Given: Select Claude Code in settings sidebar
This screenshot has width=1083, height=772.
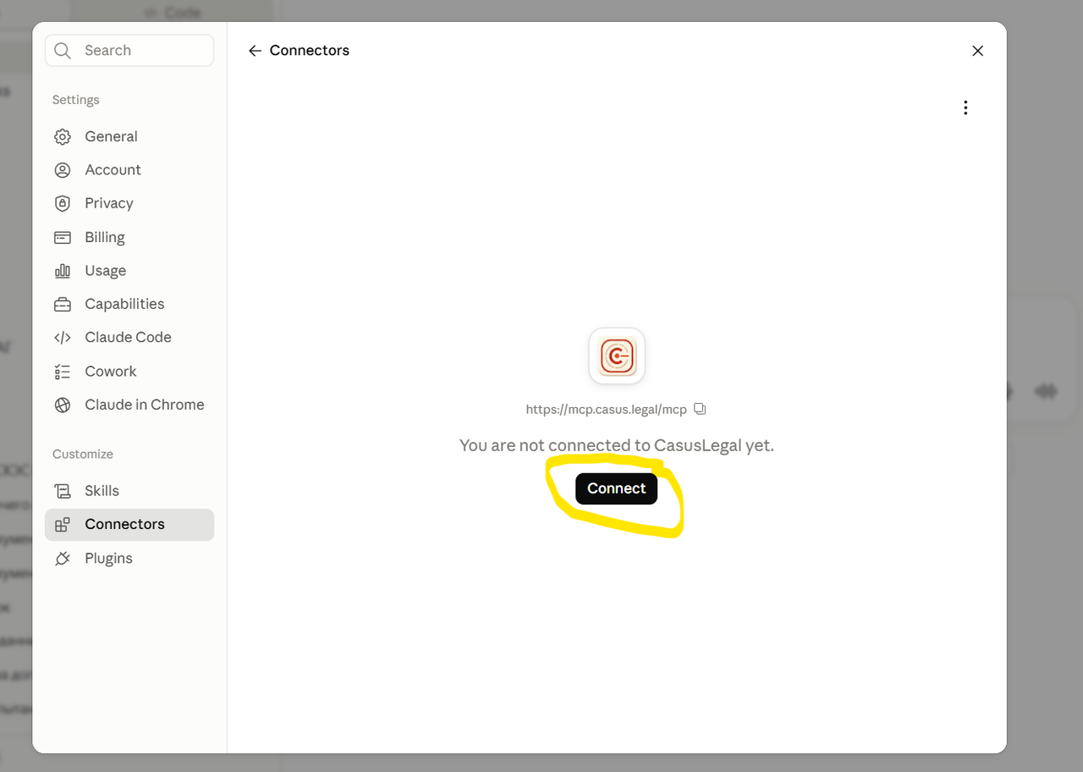Looking at the screenshot, I should (129, 338).
